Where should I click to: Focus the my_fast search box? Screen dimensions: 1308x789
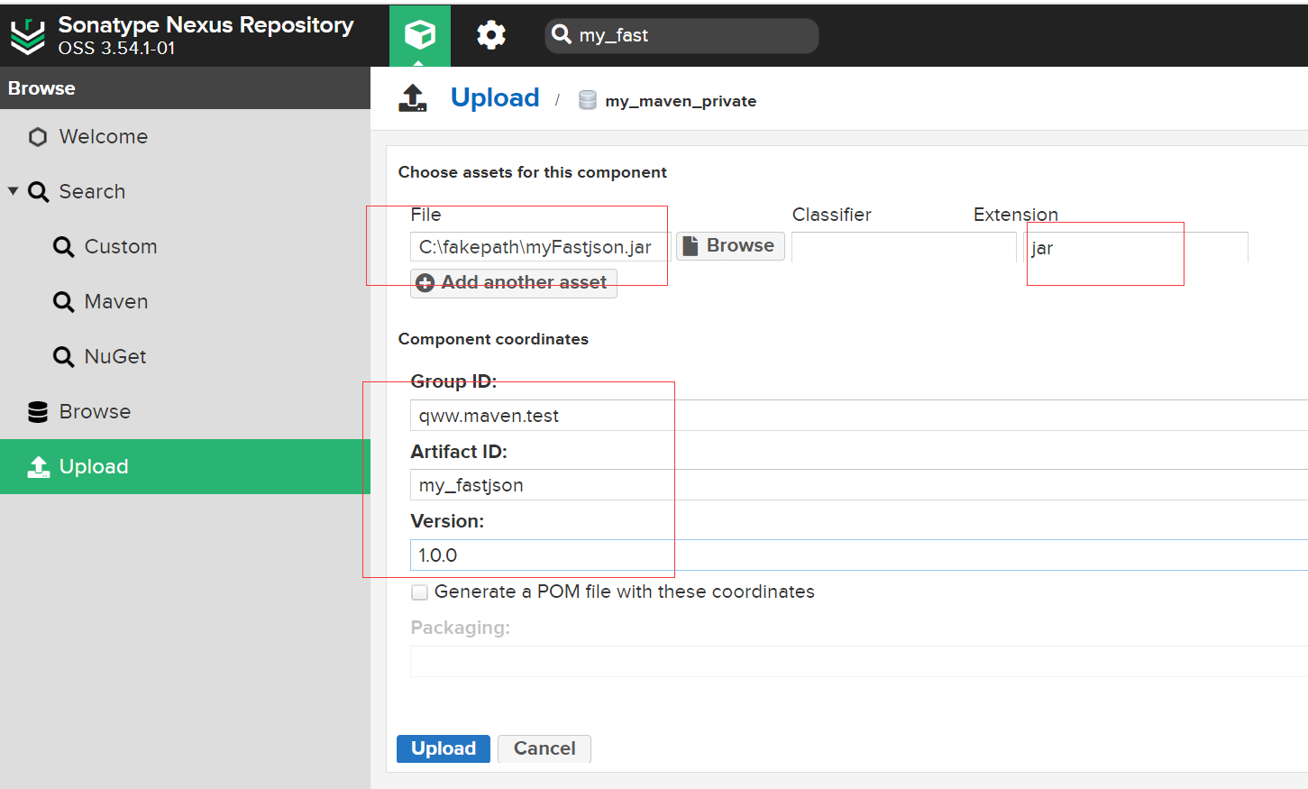[681, 36]
